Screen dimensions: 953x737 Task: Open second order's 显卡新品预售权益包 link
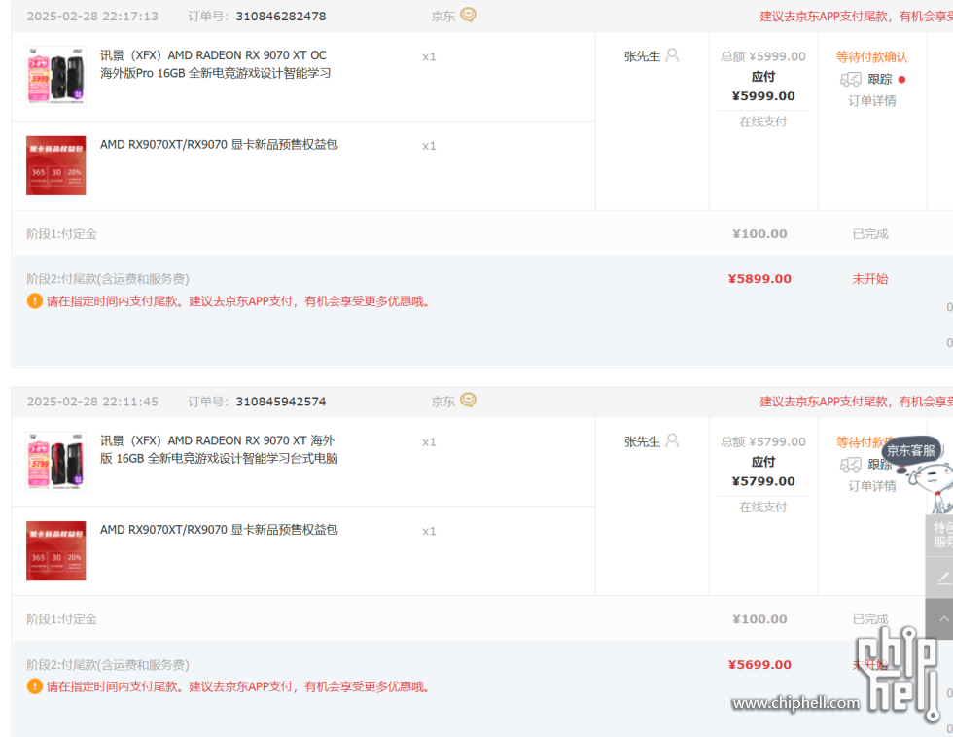click(219, 530)
